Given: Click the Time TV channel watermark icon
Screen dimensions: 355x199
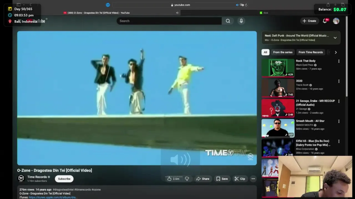Looking at the screenshot, I should pos(250,156).
